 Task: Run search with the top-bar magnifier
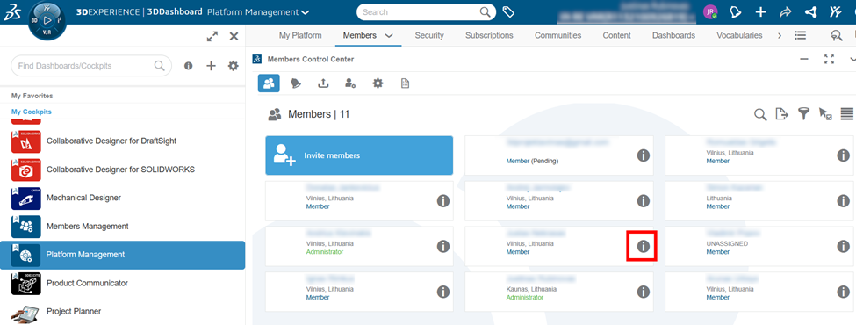pyautogui.click(x=485, y=12)
